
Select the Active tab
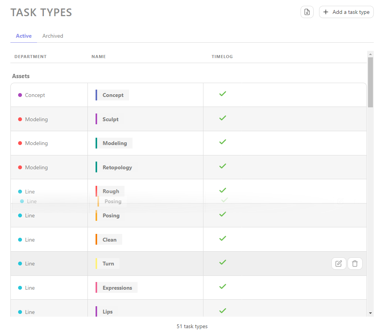point(24,36)
